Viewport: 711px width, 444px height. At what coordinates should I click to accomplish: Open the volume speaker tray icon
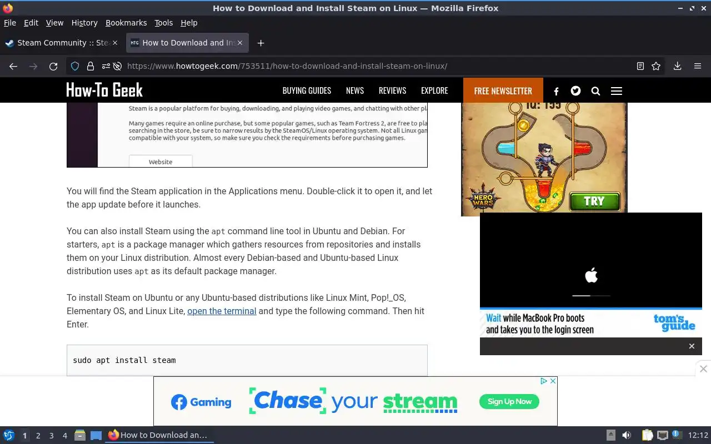tap(627, 435)
